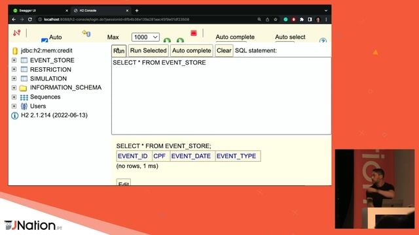Click H2 2.1.214 (2022-06-13) version text
This screenshot has height=235, width=419.
click(x=54, y=116)
